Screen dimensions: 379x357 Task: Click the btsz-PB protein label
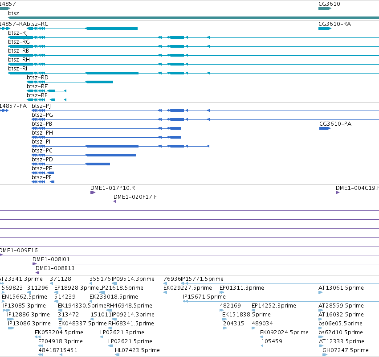click(42, 124)
